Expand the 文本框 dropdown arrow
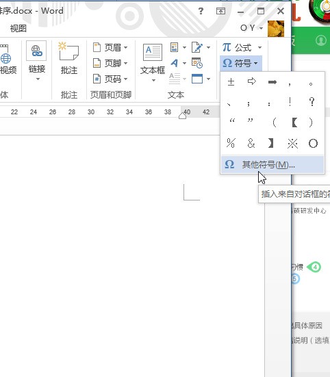Screen dimensions: 330x377 coord(153,80)
